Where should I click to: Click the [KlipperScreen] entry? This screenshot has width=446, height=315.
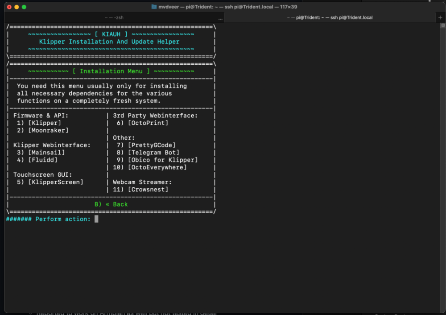pyautogui.click(x=55, y=182)
